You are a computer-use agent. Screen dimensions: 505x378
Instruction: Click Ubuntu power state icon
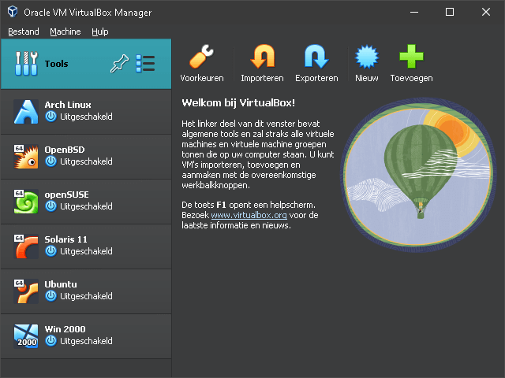(x=50, y=296)
